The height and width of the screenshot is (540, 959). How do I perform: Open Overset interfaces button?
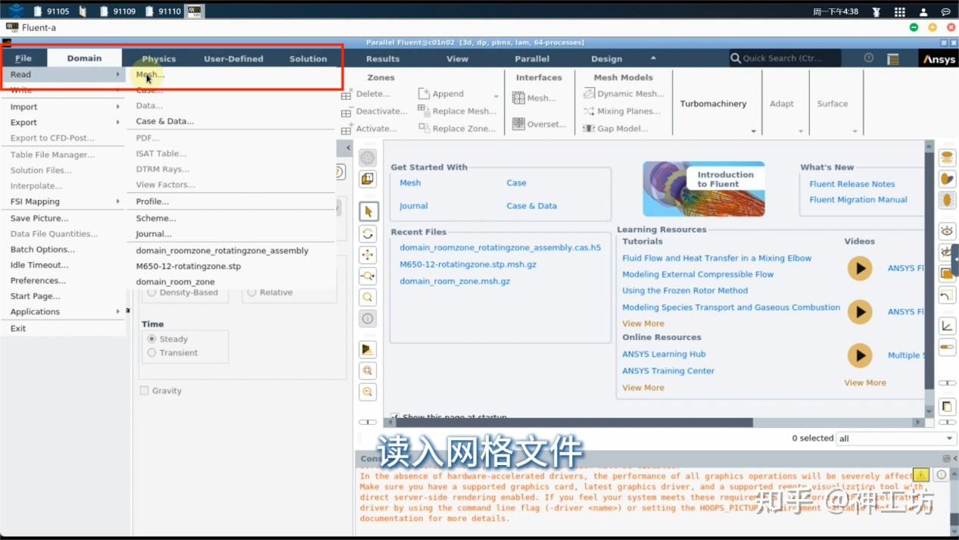(540, 124)
